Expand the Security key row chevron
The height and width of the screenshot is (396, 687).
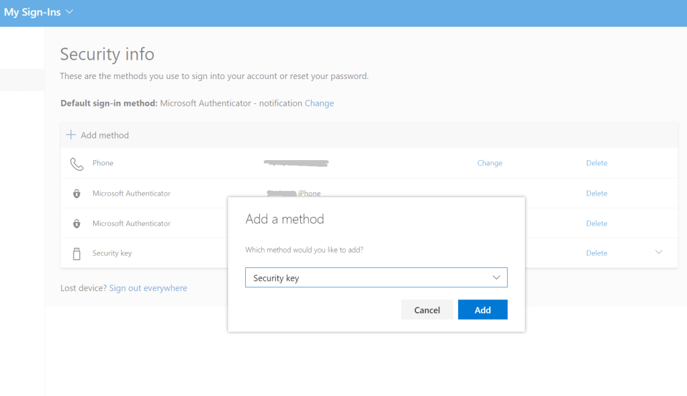tap(658, 252)
